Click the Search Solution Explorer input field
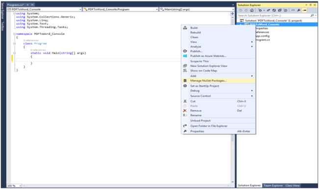The image size is (319, 189). tap(274, 15)
